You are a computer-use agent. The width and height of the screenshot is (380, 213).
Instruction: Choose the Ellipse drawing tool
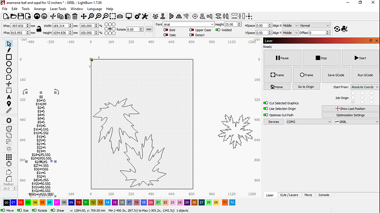(9, 64)
